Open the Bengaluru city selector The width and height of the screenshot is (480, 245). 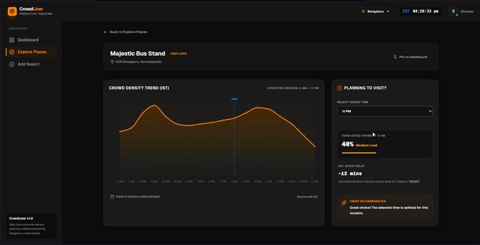tap(375, 12)
